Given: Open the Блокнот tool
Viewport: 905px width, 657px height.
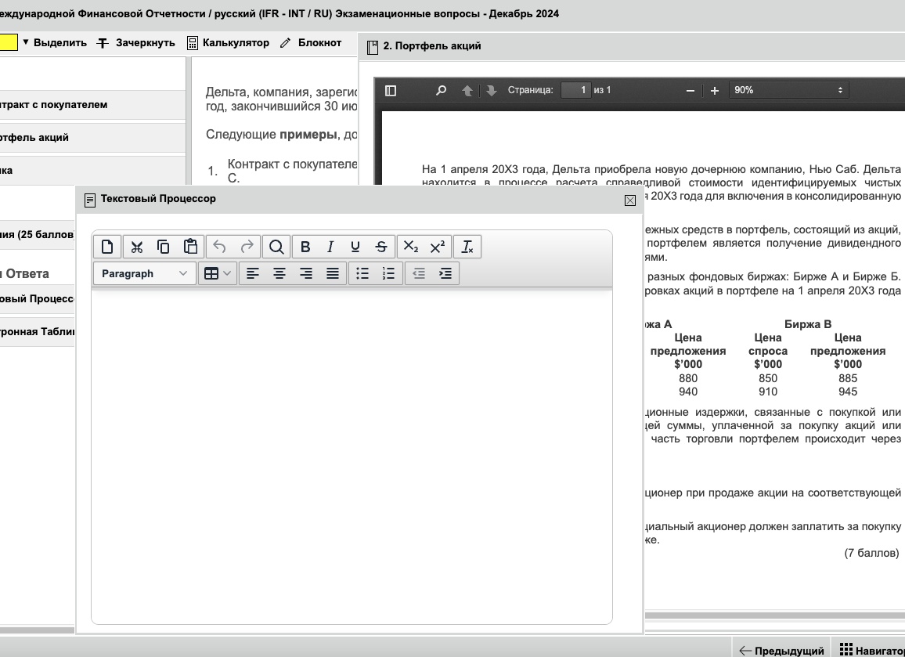Looking at the screenshot, I should [311, 43].
